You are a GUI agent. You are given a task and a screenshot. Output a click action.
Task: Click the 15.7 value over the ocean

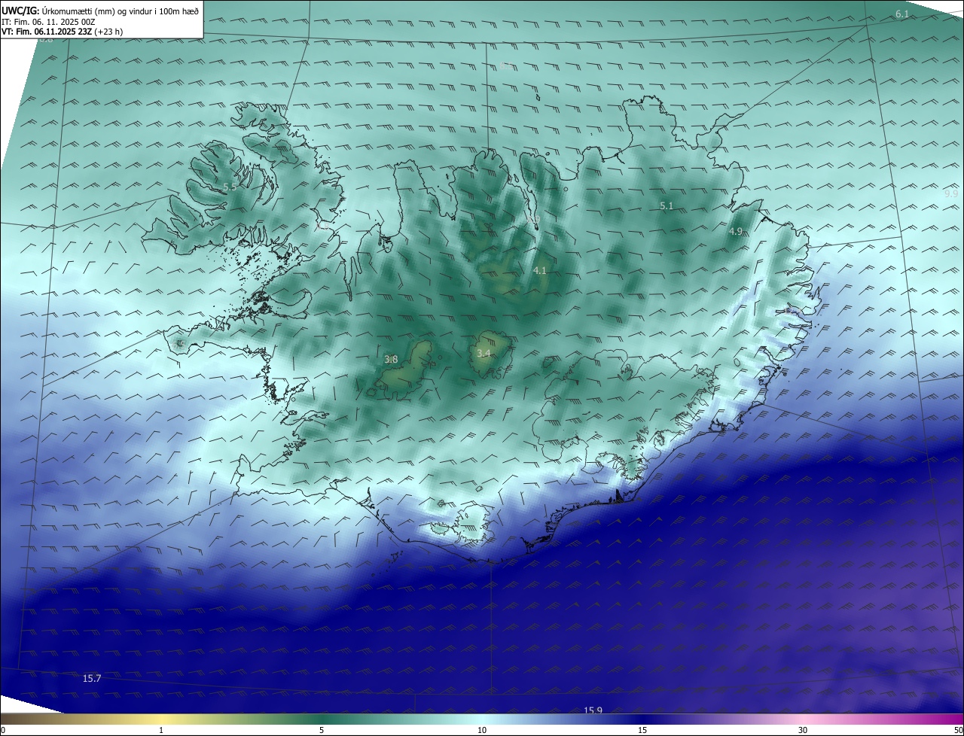pyautogui.click(x=91, y=678)
